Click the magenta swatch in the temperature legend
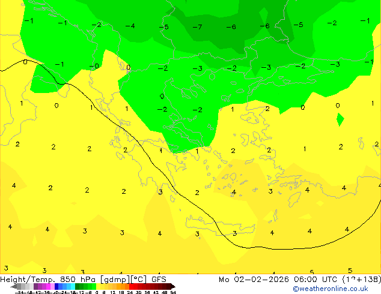The image size is (381, 294). click(x=48, y=286)
